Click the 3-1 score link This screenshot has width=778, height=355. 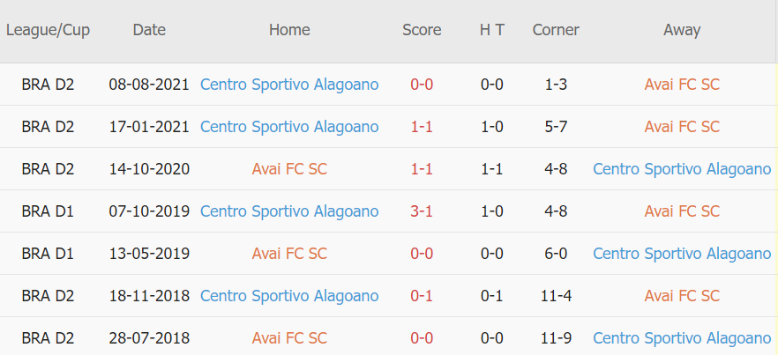(x=422, y=211)
